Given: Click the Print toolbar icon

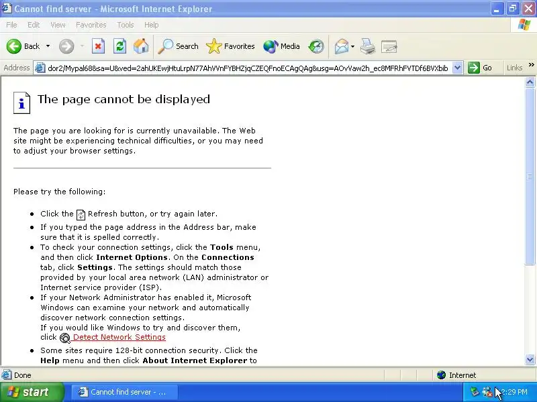Looking at the screenshot, I should tap(368, 46).
